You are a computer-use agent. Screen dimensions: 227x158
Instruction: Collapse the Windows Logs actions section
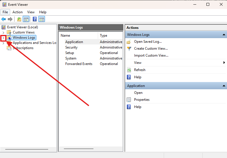[224, 35]
